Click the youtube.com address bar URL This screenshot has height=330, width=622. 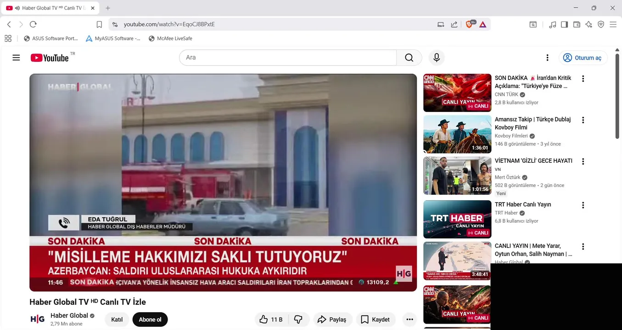point(169,24)
